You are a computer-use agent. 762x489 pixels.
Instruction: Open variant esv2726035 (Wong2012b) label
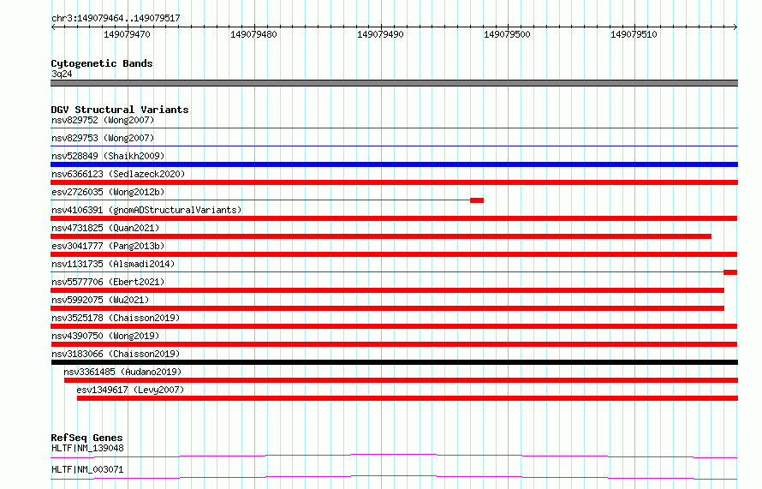[x=108, y=192]
